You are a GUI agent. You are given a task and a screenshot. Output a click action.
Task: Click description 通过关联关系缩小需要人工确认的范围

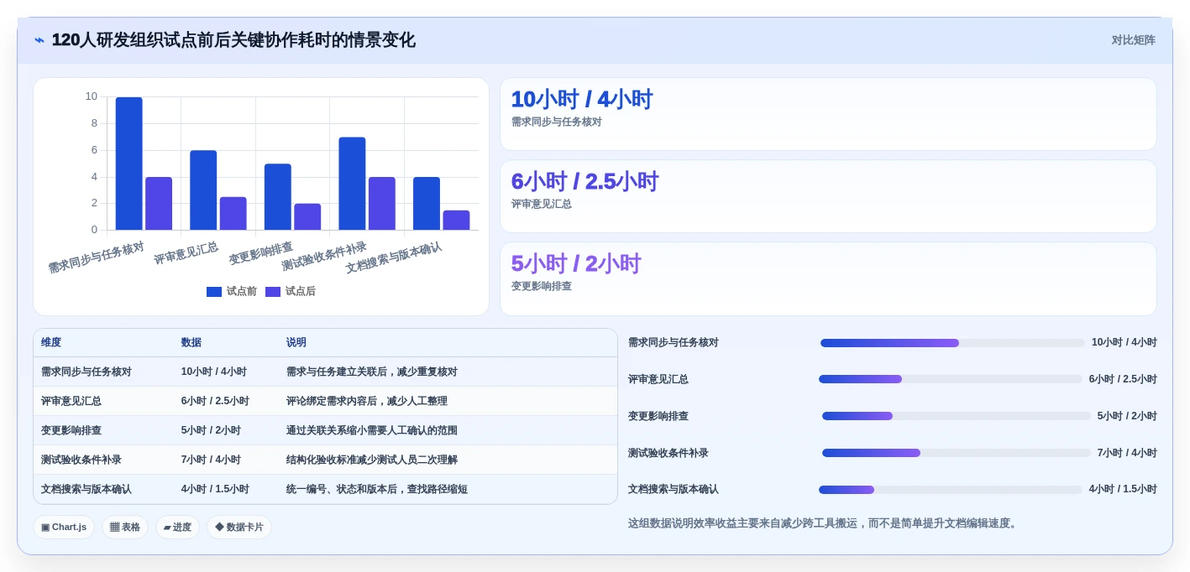pyautogui.click(x=372, y=430)
